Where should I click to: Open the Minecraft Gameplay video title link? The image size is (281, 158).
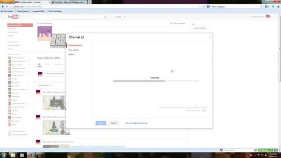pos(98,147)
